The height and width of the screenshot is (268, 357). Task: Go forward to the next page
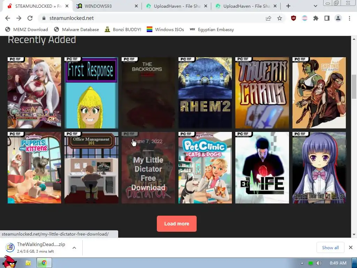point(19,18)
